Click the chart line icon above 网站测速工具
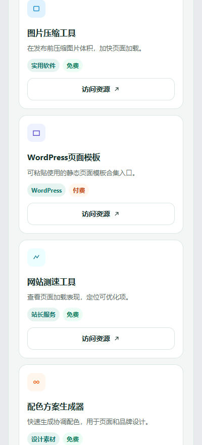The height and width of the screenshot is (445, 202). click(x=36, y=257)
